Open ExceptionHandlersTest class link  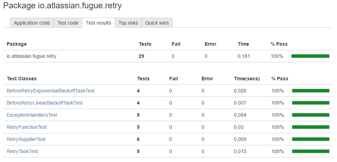(32, 115)
